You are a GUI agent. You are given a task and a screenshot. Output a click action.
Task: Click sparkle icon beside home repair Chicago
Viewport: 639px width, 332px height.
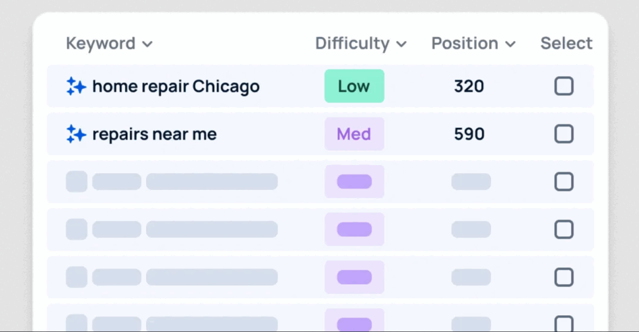pos(76,86)
